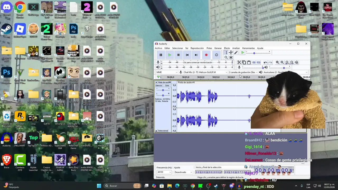This screenshot has height=190, width=338.
Task: Open the Ajuste Desactivado dropdown
Action: [183, 172]
